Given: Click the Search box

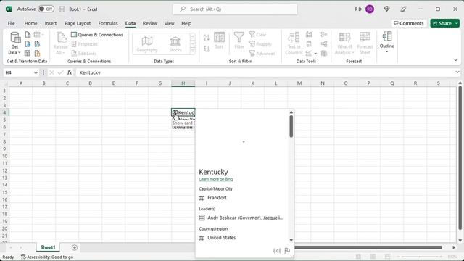Looking at the screenshot, I should 235,9.
